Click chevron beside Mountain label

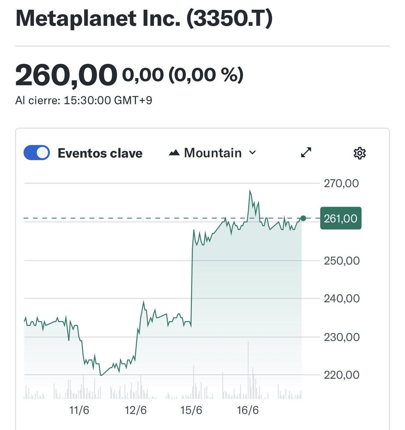[x=252, y=153]
